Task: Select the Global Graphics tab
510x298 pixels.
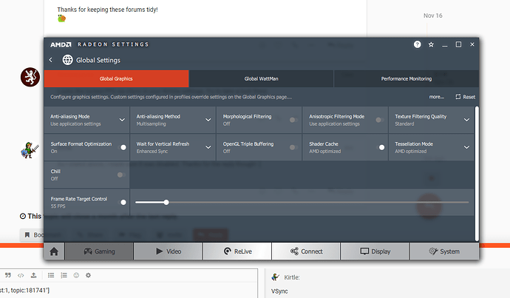Action: [x=116, y=78]
